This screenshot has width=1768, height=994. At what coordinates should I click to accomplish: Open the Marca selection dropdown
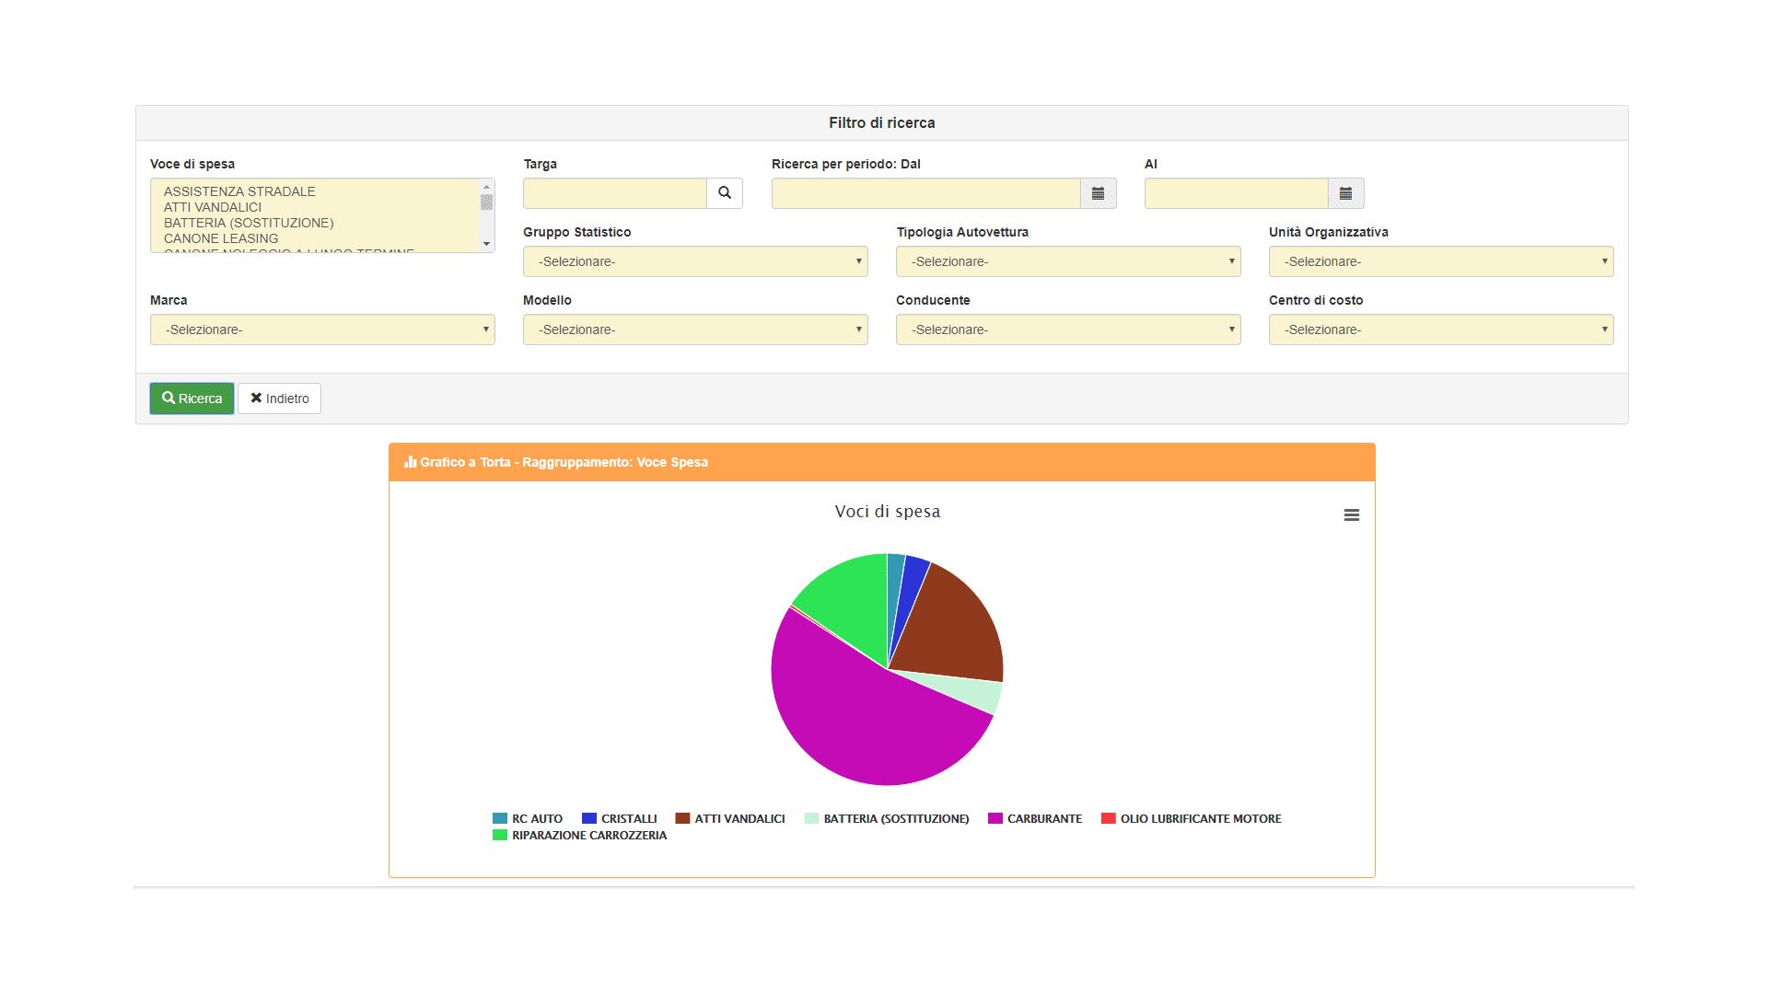[322, 329]
